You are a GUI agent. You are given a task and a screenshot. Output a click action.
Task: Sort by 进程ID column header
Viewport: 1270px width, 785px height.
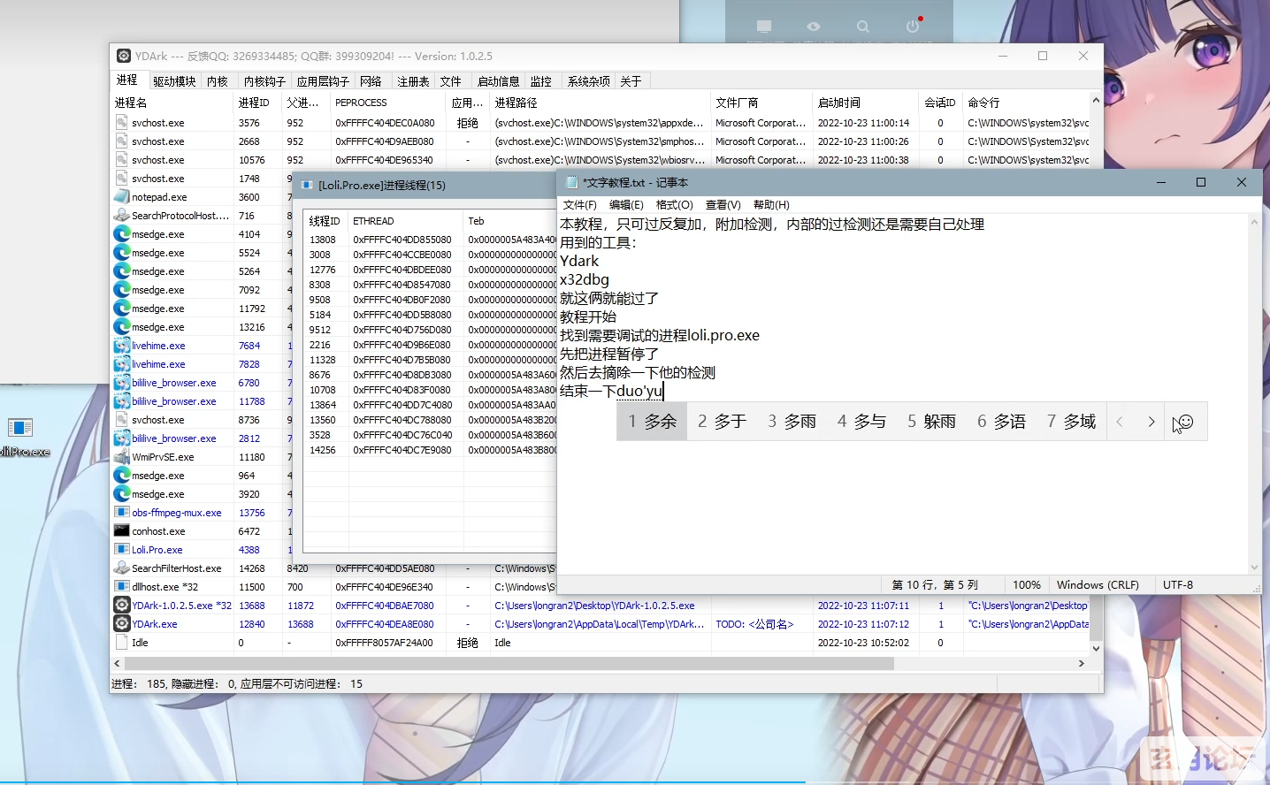tap(257, 103)
